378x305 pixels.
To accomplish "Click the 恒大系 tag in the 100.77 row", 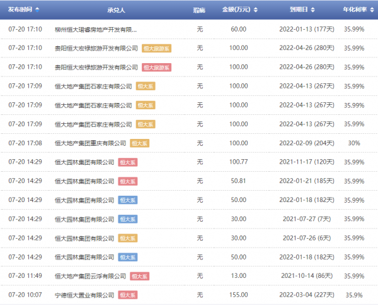I will pos(128,162).
